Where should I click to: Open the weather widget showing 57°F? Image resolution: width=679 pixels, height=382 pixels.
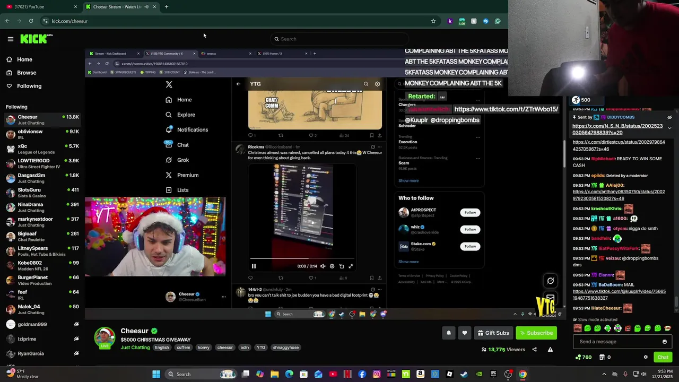point(21,374)
